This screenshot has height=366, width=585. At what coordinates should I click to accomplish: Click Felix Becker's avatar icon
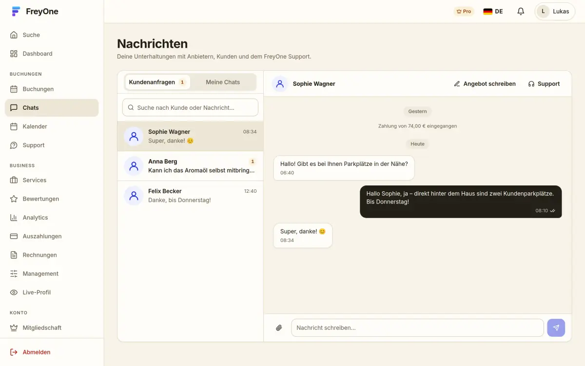coord(134,196)
